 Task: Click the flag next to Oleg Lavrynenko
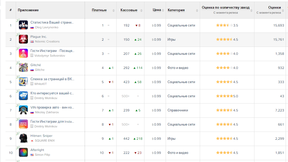point(32,28)
